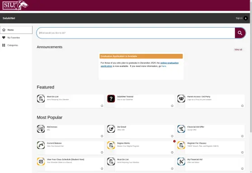Open the online graduation application link
Screen dimensions: 252x173
pyautogui.click(x=140, y=64)
